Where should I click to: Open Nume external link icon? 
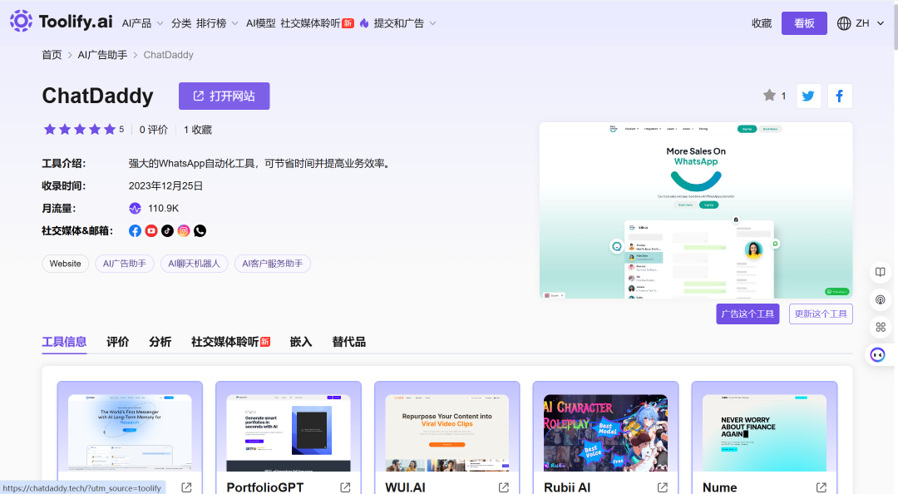click(x=822, y=487)
